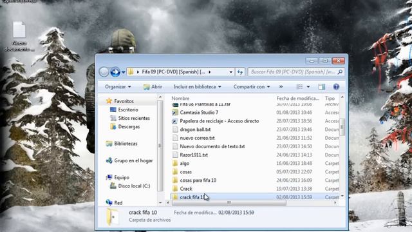Open the Organizar menu
Image resolution: width=412 pixels, height=232 pixels.
point(118,87)
